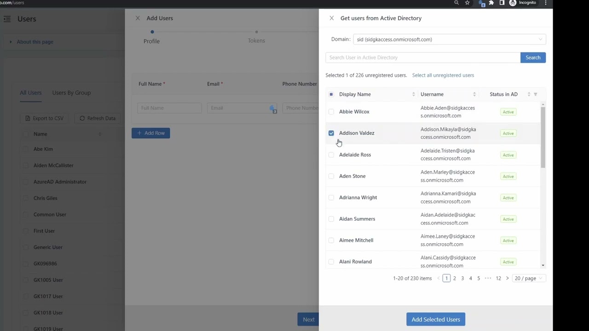
Task: Go to page 2
Action: pyautogui.click(x=455, y=278)
